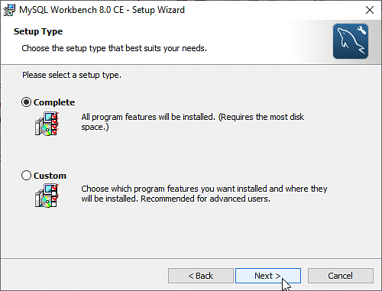Click the Complete setup package icon

47,124
